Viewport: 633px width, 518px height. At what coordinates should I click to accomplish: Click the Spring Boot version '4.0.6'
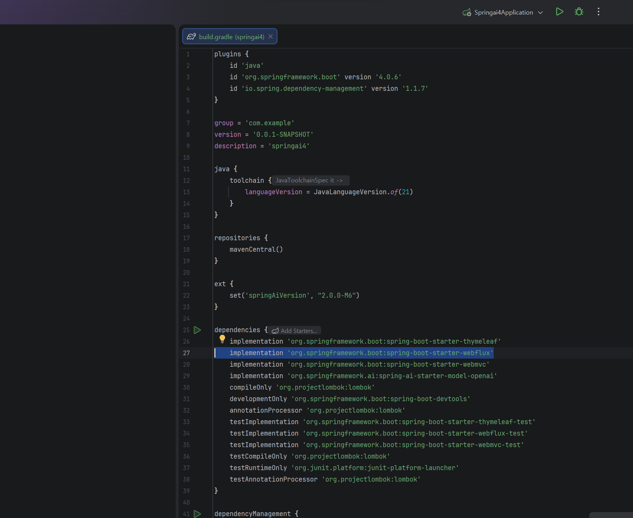[388, 77]
